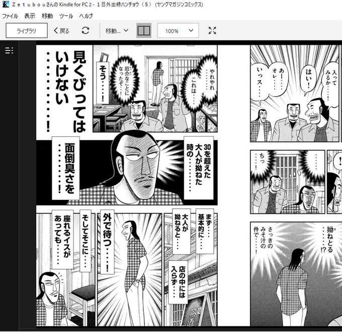Click the Kindle app icon in title bar
Screen dimensions: 342x332
click(6, 5)
